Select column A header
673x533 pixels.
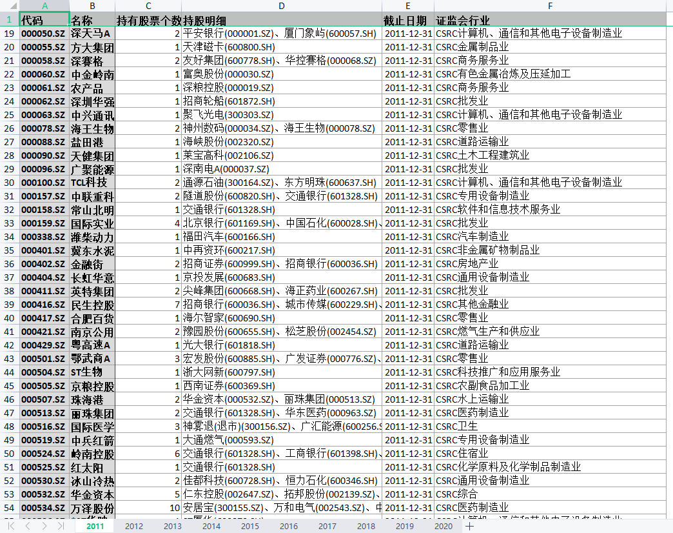tap(44, 6)
